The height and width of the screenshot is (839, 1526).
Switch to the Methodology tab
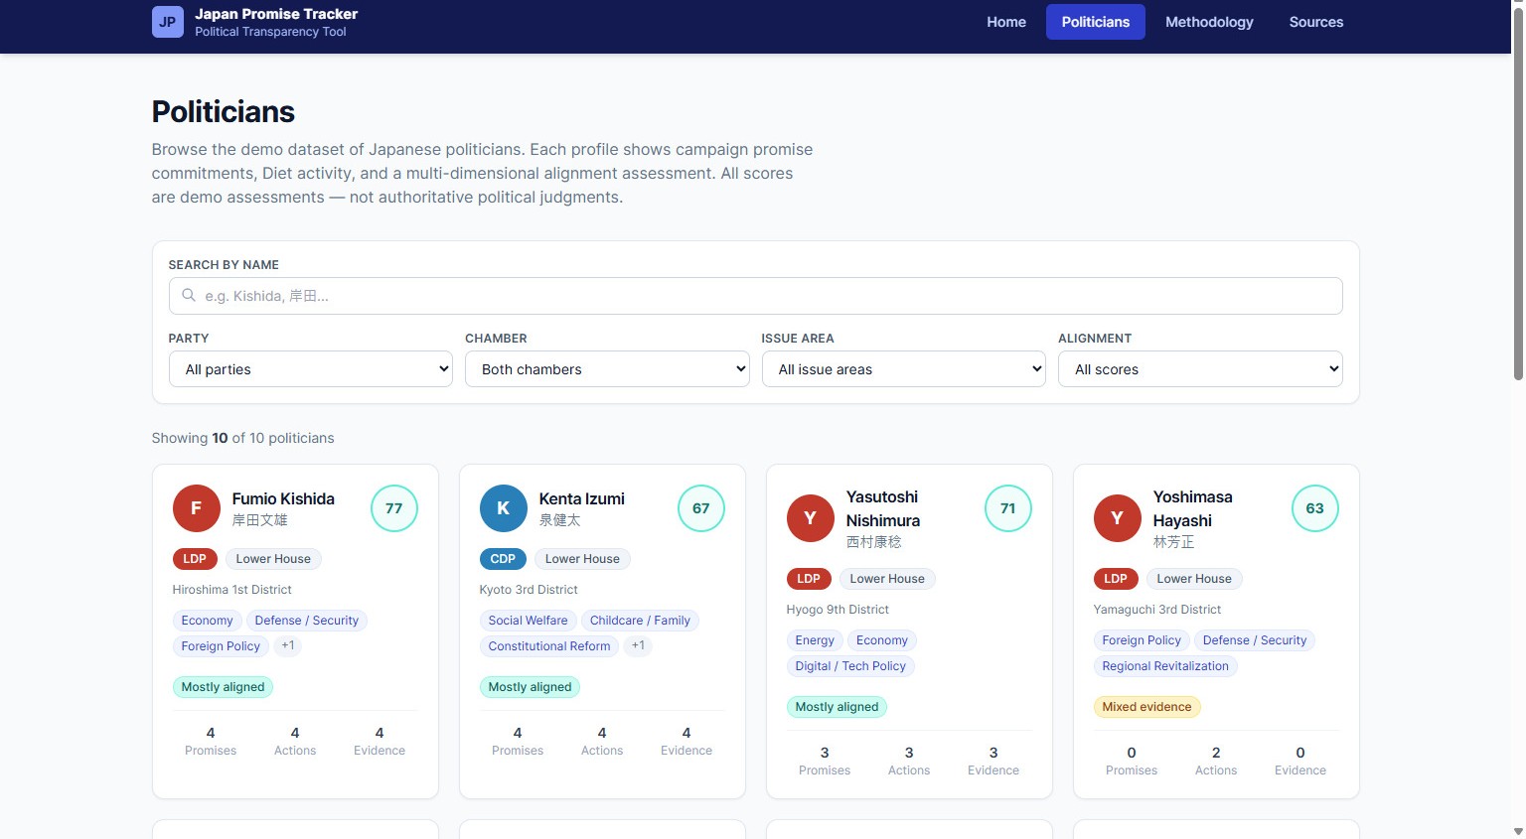[x=1209, y=21]
